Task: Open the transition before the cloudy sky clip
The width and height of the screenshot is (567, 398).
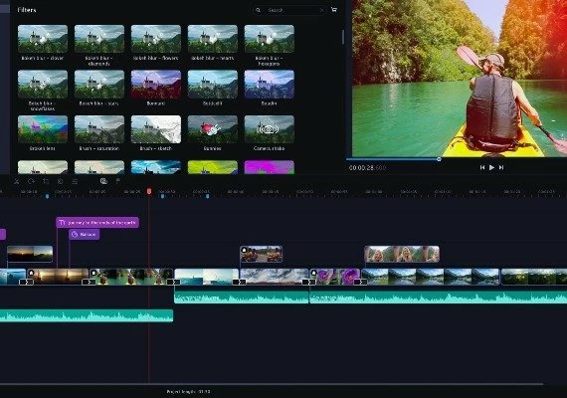Action: (x=239, y=282)
